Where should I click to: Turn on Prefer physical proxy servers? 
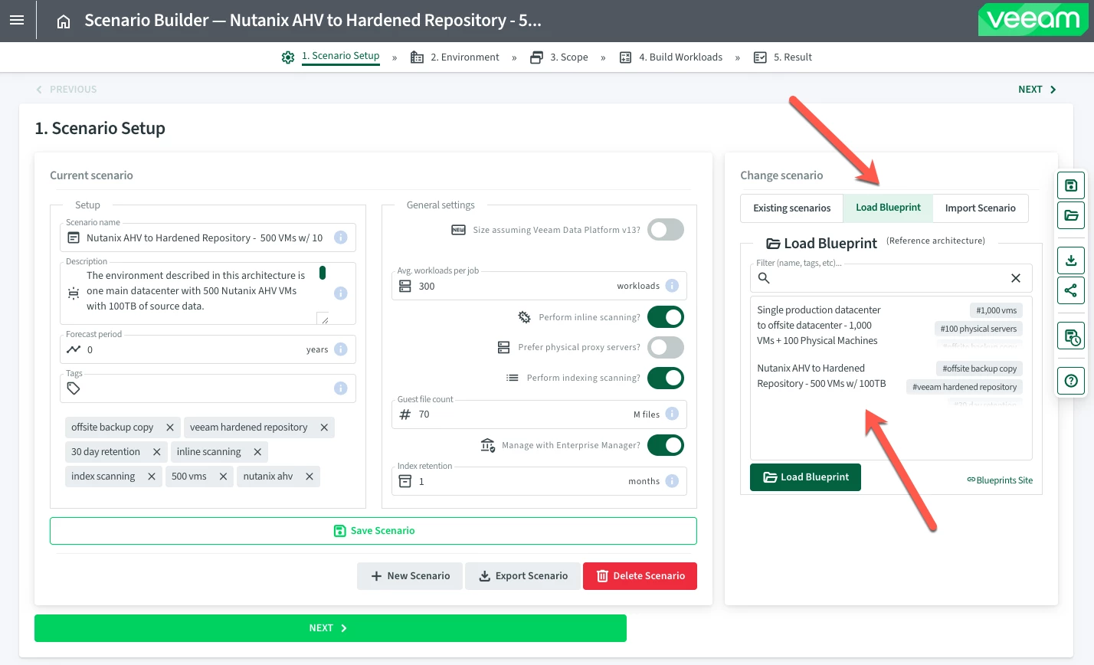click(x=665, y=347)
